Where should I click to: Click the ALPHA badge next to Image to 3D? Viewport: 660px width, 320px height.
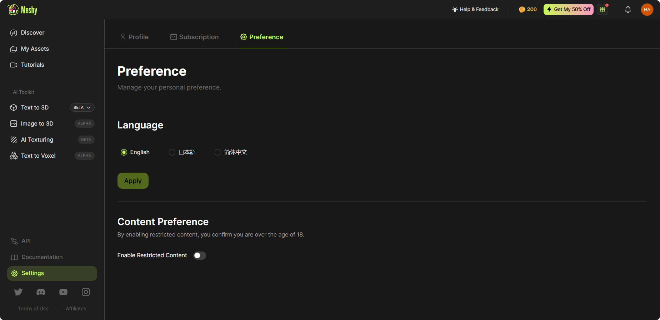(85, 124)
